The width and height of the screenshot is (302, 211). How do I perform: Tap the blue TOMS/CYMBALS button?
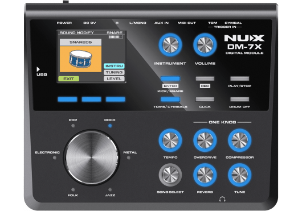click(170, 99)
